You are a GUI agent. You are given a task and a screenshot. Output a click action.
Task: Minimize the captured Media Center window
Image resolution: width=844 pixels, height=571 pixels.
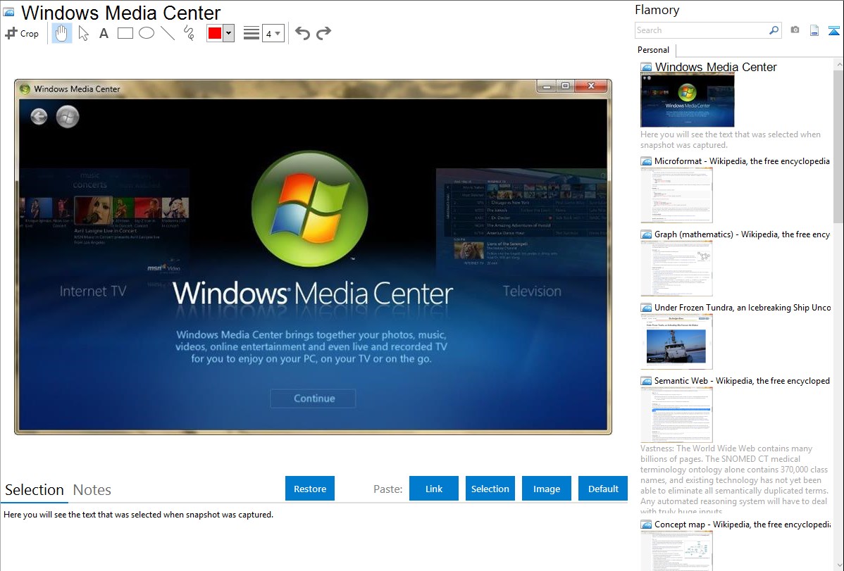click(x=546, y=86)
